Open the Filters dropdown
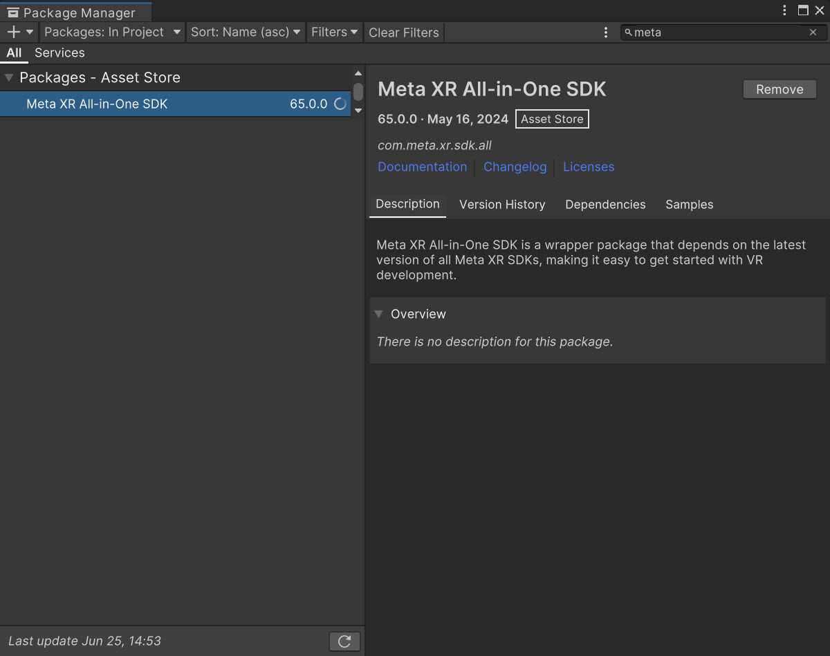Image resolution: width=830 pixels, height=656 pixels. click(334, 32)
